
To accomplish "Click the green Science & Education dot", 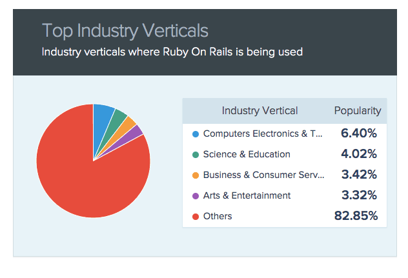I will pos(196,155).
